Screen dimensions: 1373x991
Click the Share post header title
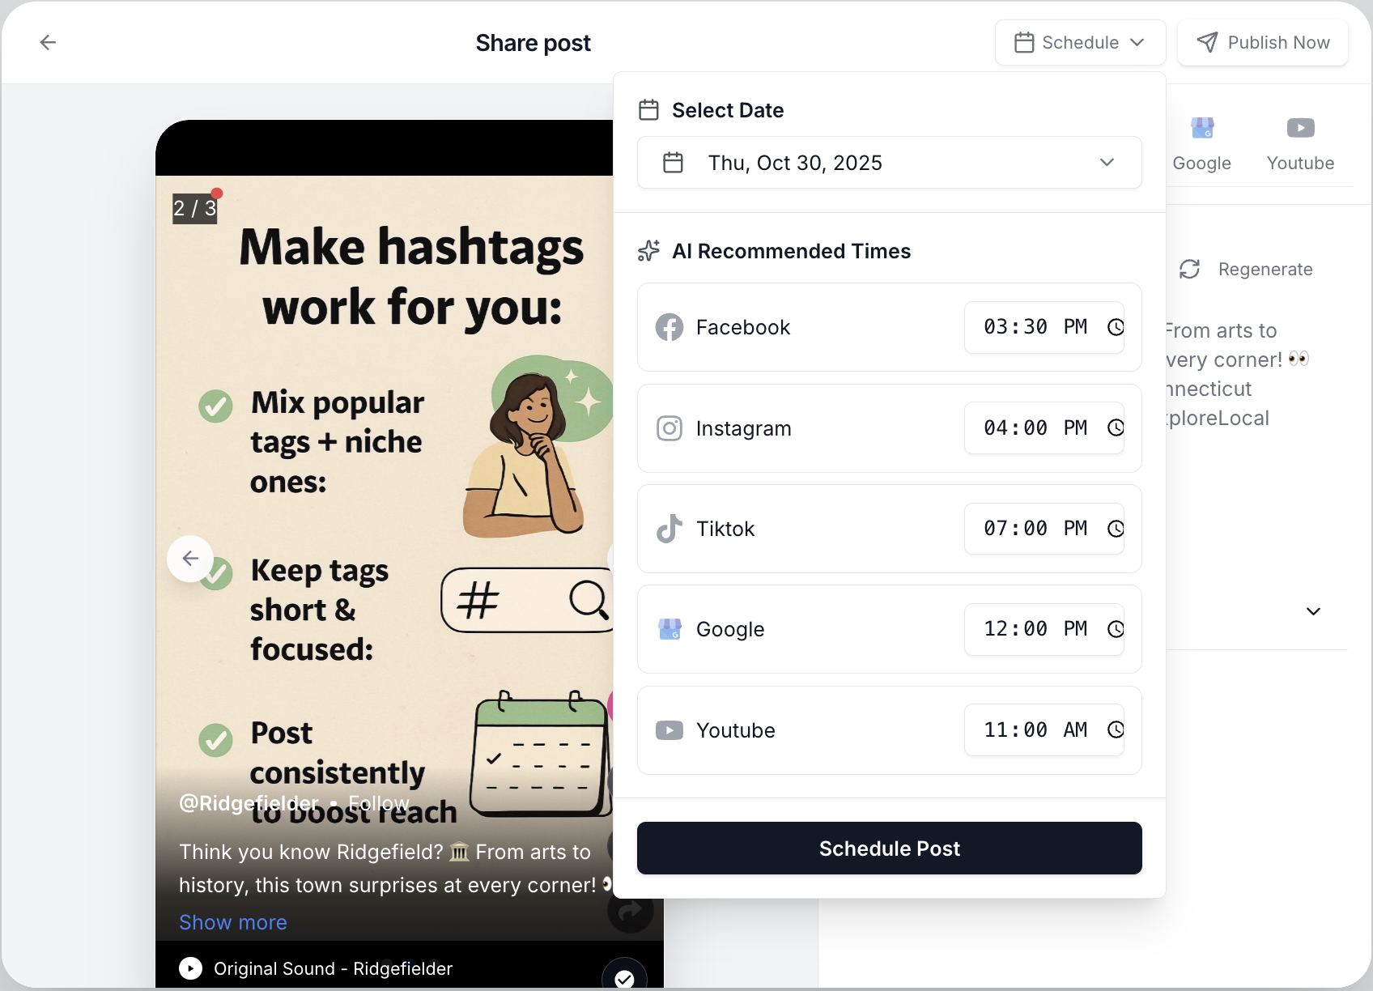pyautogui.click(x=533, y=42)
